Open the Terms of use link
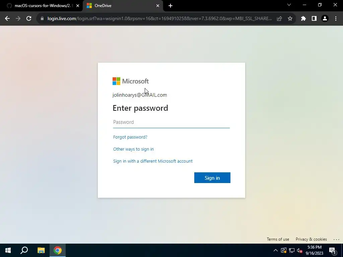Image resolution: width=343 pixels, height=257 pixels. [278, 239]
